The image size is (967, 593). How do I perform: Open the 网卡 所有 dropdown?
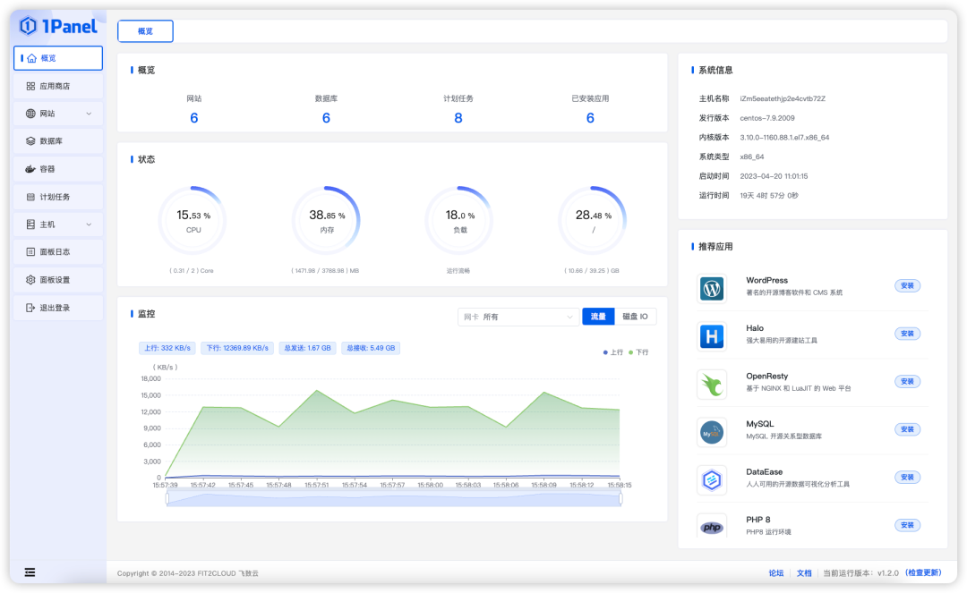pos(518,317)
